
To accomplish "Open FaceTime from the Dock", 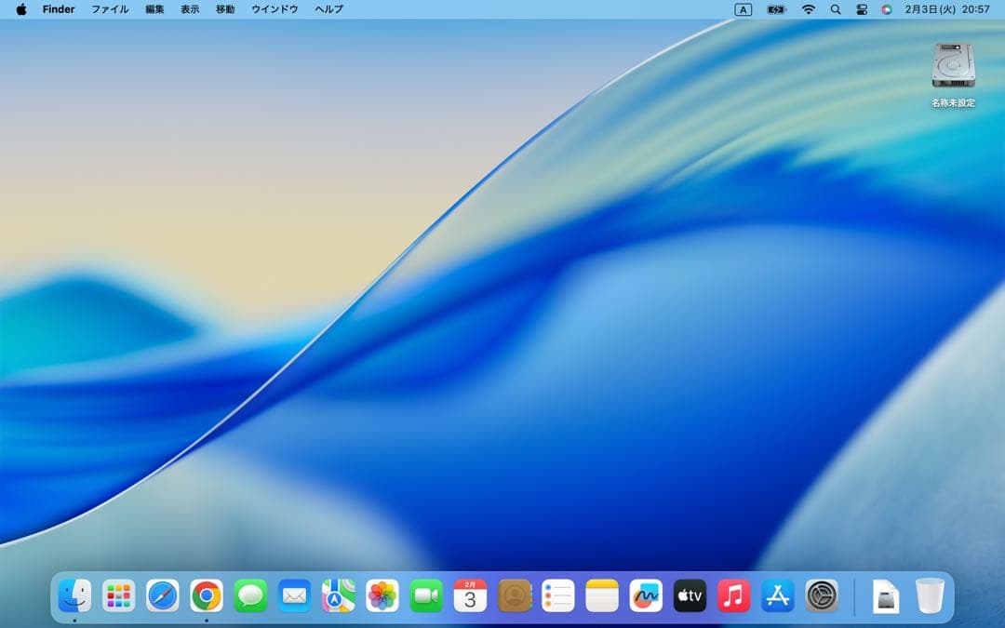I will tap(427, 595).
